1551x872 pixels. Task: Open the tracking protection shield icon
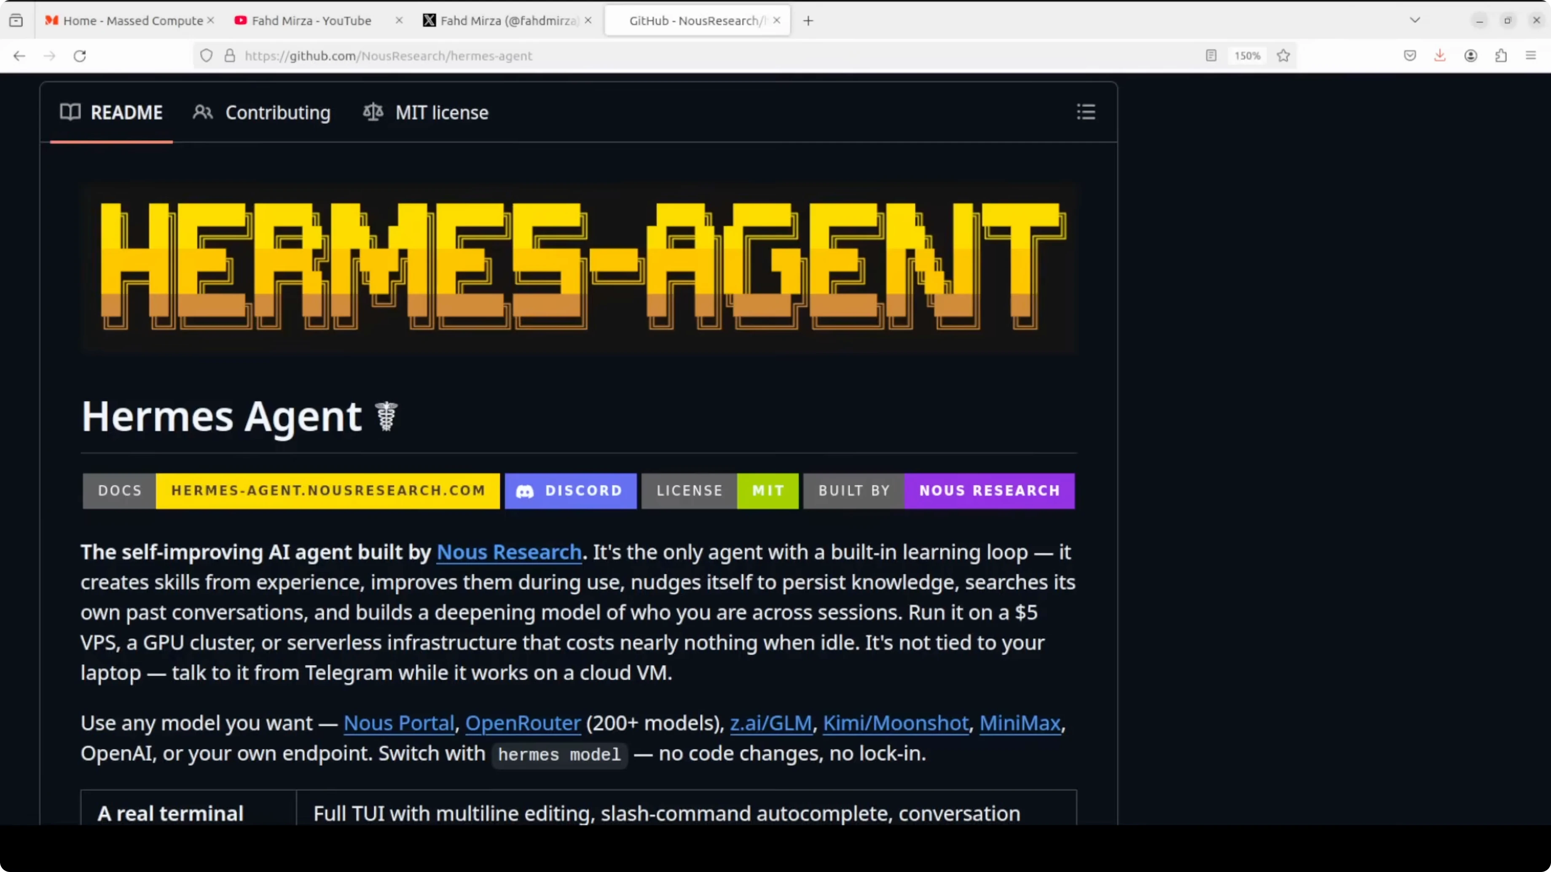pyautogui.click(x=207, y=56)
